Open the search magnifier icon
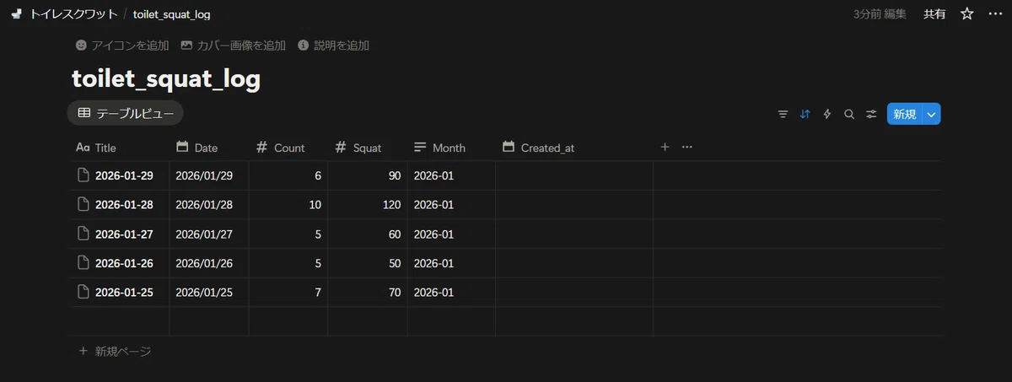This screenshot has width=1012, height=382. 849,114
